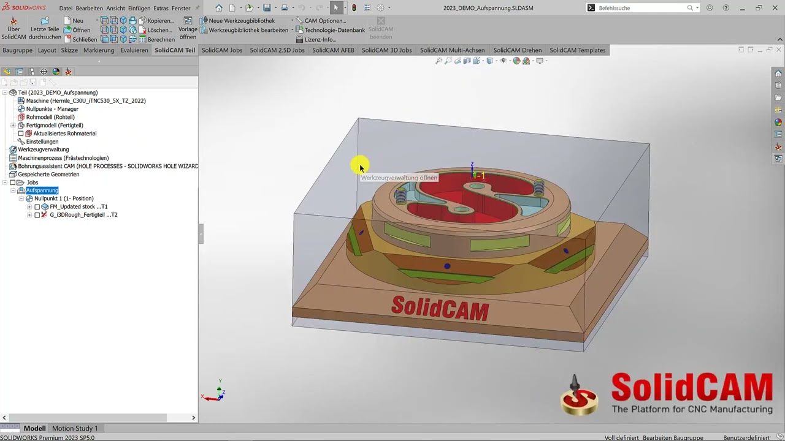
Task: Open the Bearbeiten menu
Action: tap(90, 8)
